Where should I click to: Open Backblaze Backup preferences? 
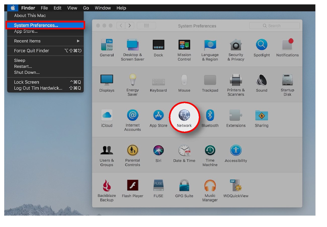[107, 191]
